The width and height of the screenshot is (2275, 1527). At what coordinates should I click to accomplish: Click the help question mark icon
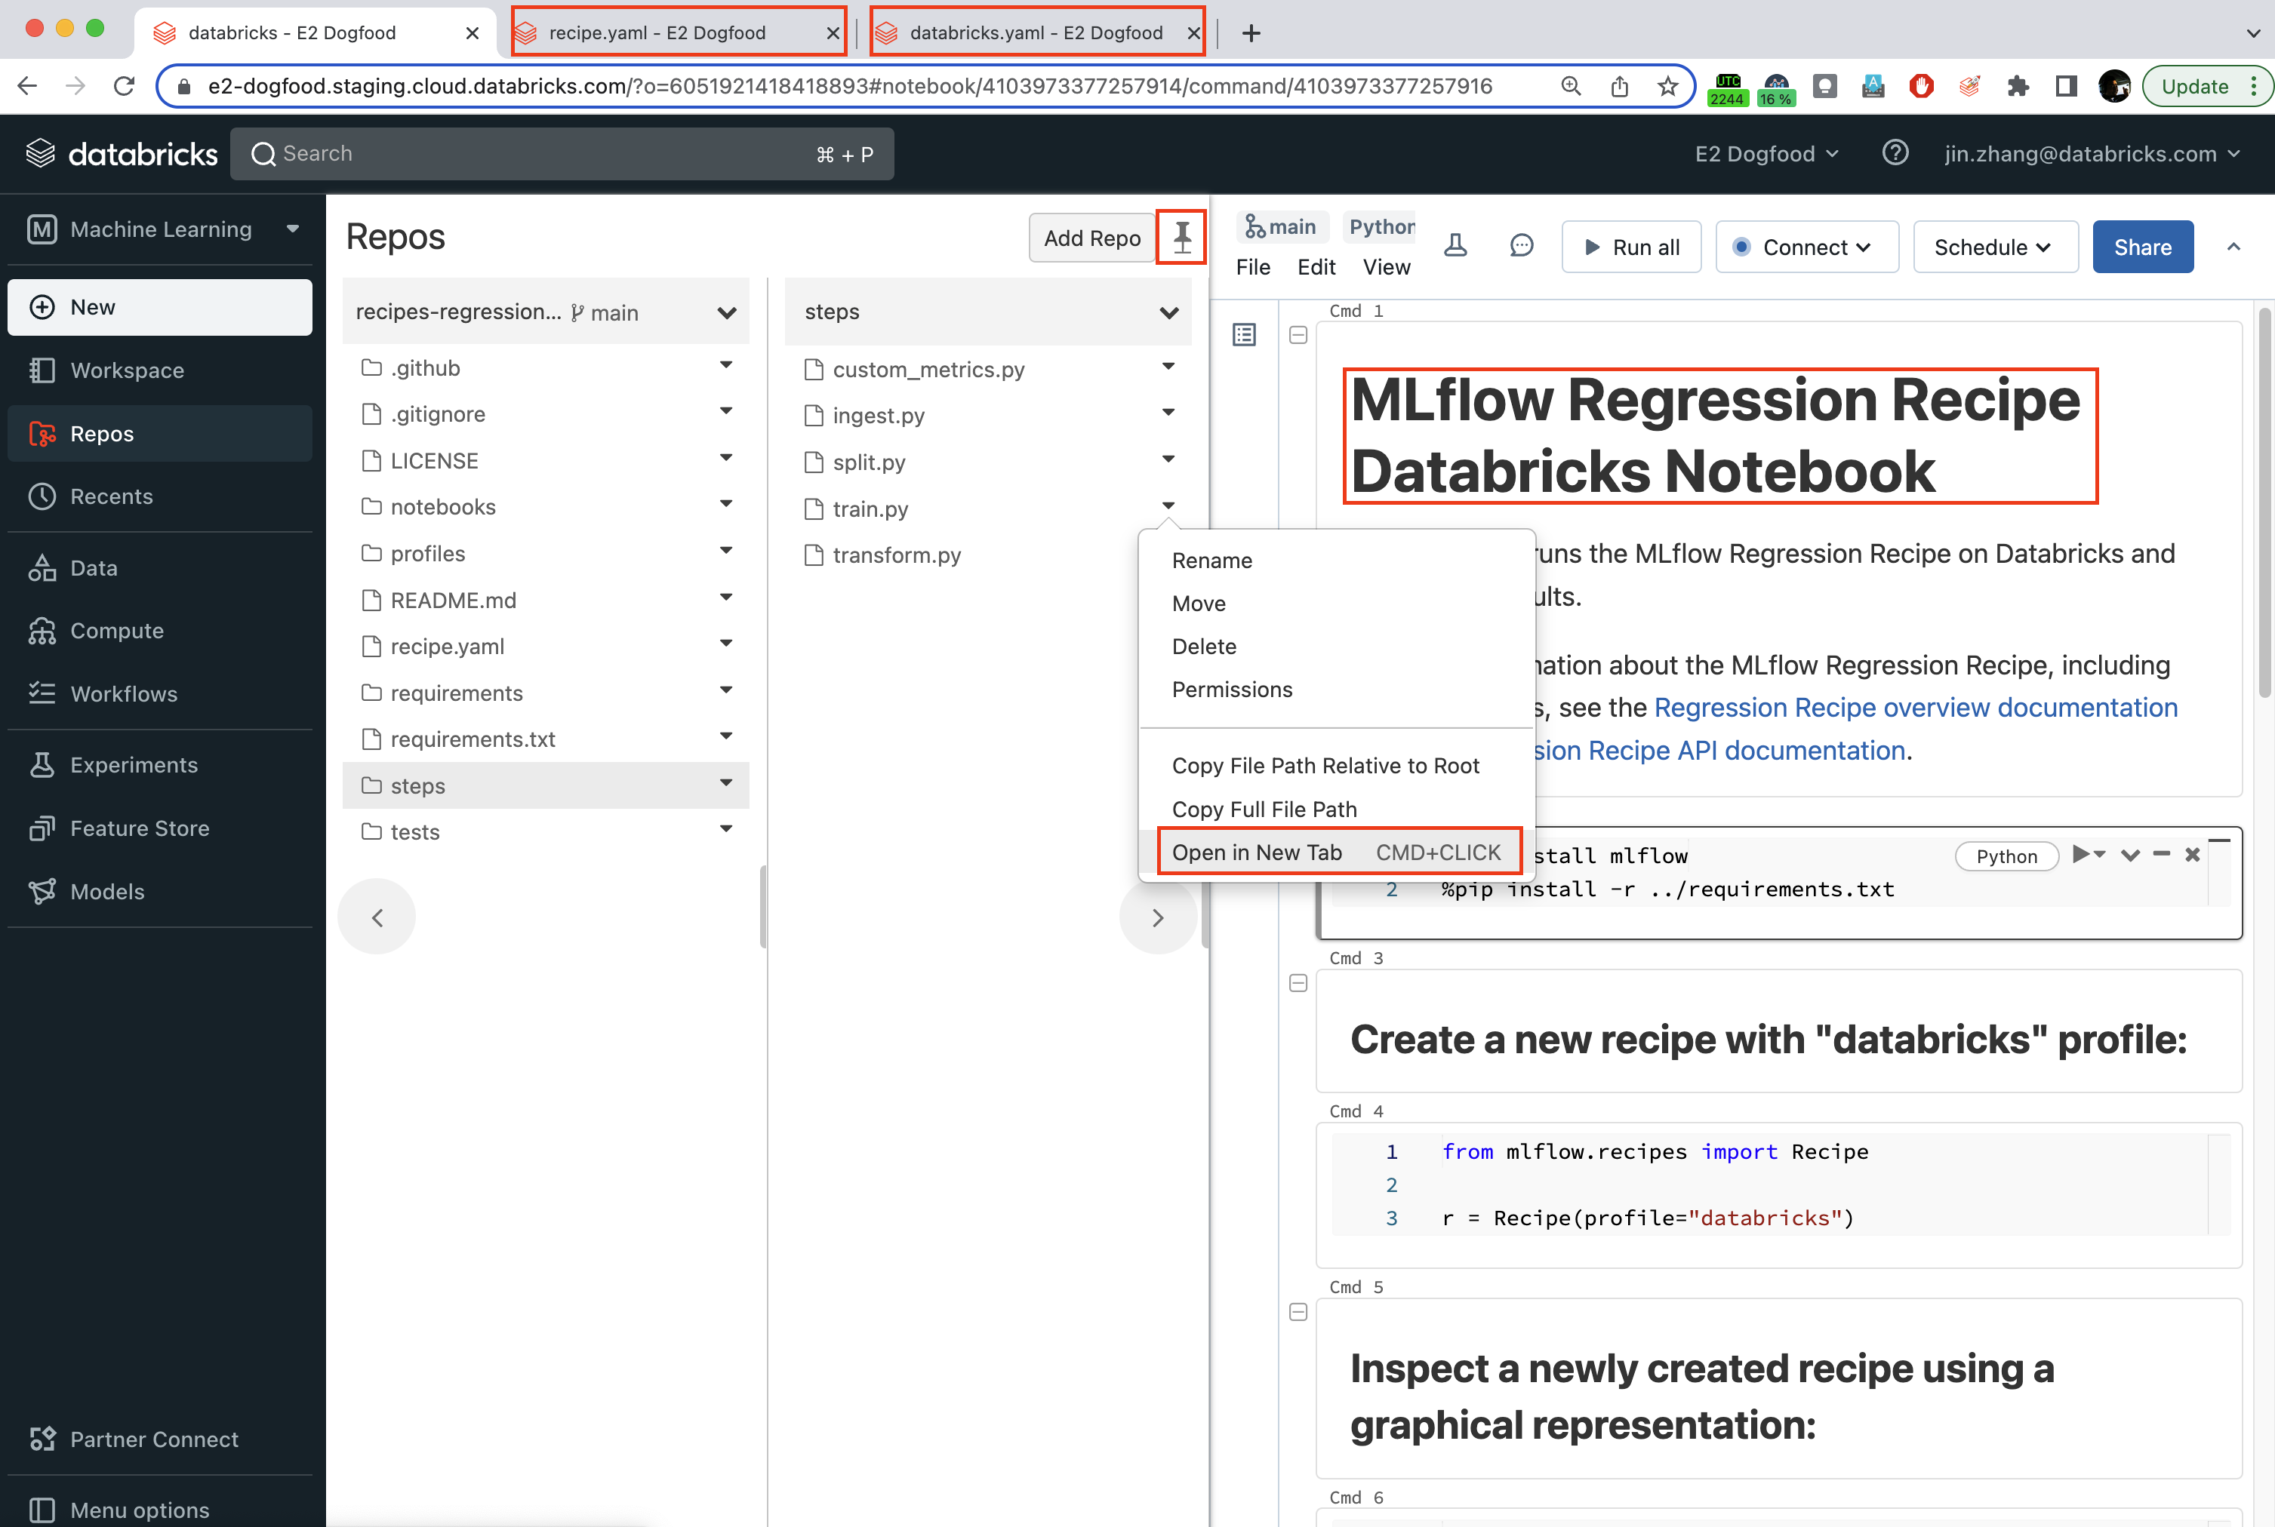1894,153
